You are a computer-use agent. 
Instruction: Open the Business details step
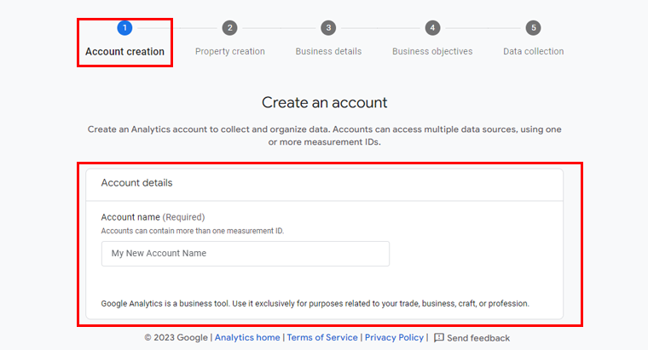(328, 52)
